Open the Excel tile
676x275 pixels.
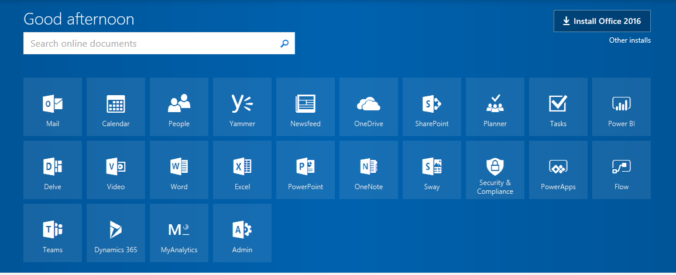pyautogui.click(x=242, y=170)
